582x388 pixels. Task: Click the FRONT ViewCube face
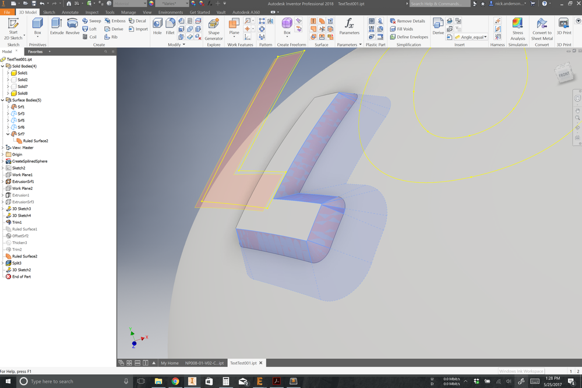point(564,74)
